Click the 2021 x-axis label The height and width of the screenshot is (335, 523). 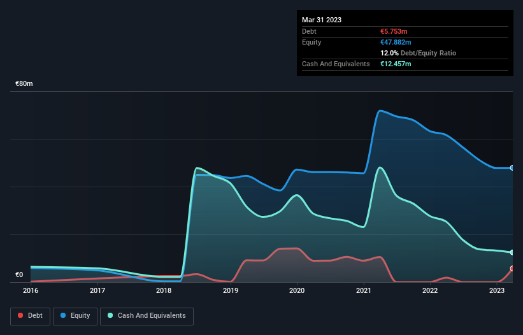[x=364, y=290]
